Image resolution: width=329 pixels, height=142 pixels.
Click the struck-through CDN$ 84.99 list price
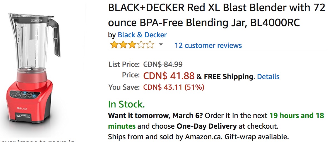click(163, 64)
